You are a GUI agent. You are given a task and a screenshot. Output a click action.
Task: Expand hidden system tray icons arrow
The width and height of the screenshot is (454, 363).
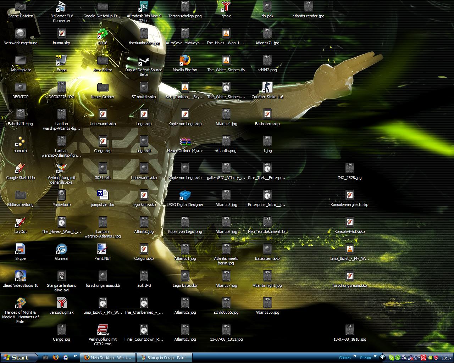(383, 358)
